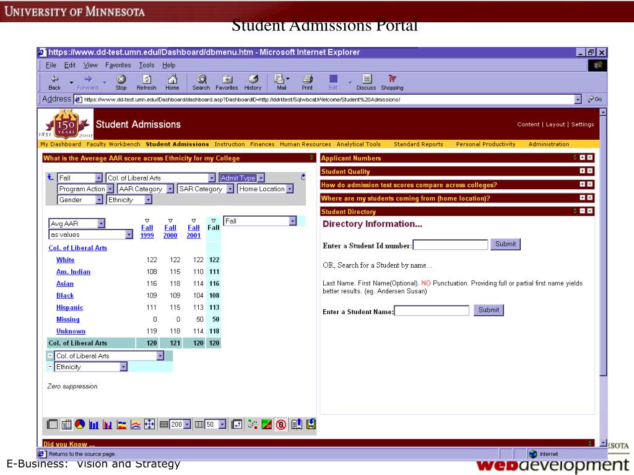The image size is (634, 475).
Task: Click the scatter dots ranking icon
Action: [253, 424]
